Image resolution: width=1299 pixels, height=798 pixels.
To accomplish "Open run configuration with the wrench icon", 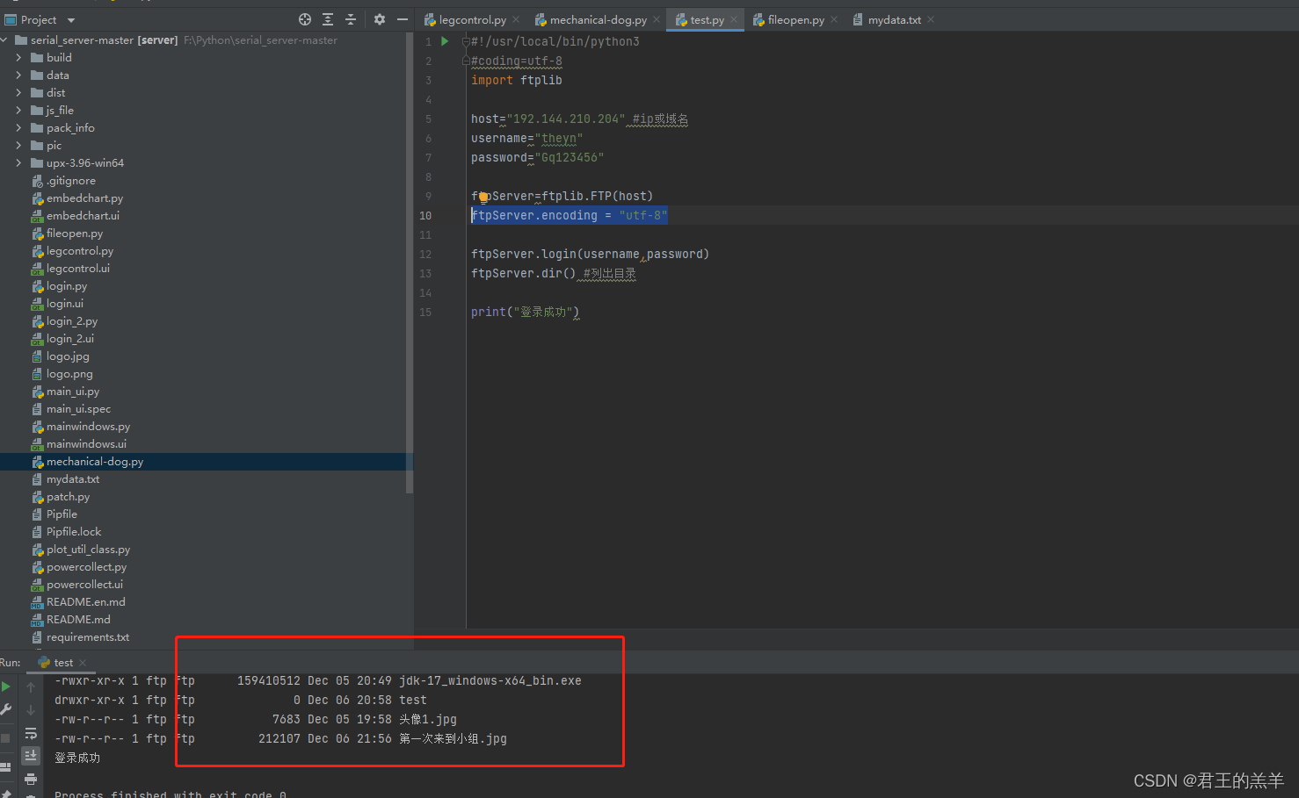I will pos(6,708).
